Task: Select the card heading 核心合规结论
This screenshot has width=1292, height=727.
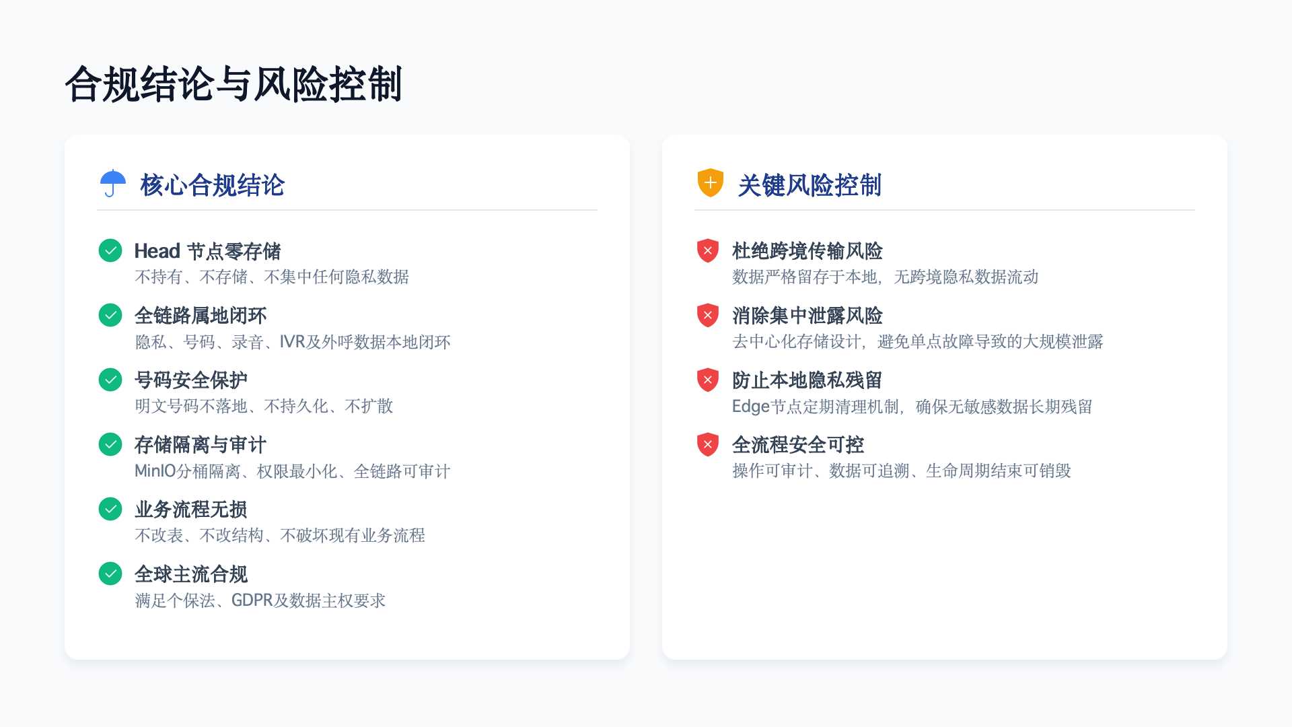Action: (x=213, y=185)
